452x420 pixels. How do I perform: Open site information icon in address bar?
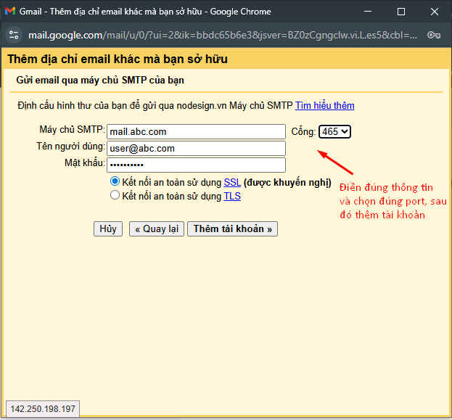(x=15, y=35)
